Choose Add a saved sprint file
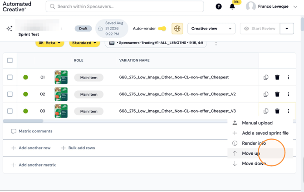304x192 pixels. 260,133
